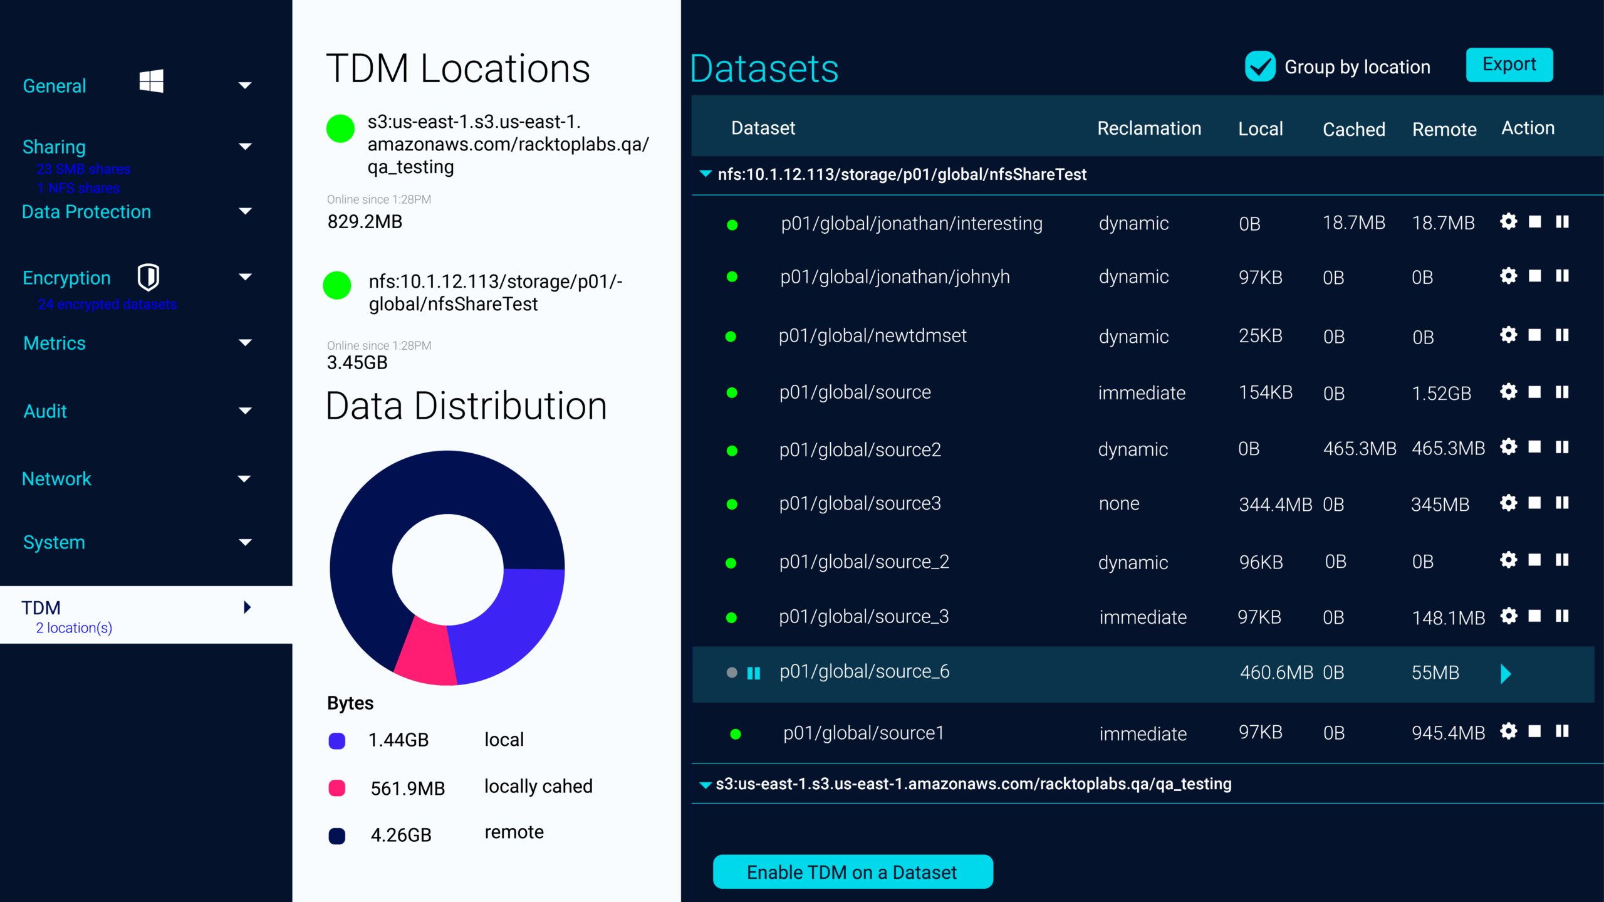
Task: Expand the General menu arrow
Action: coord(245,85)
